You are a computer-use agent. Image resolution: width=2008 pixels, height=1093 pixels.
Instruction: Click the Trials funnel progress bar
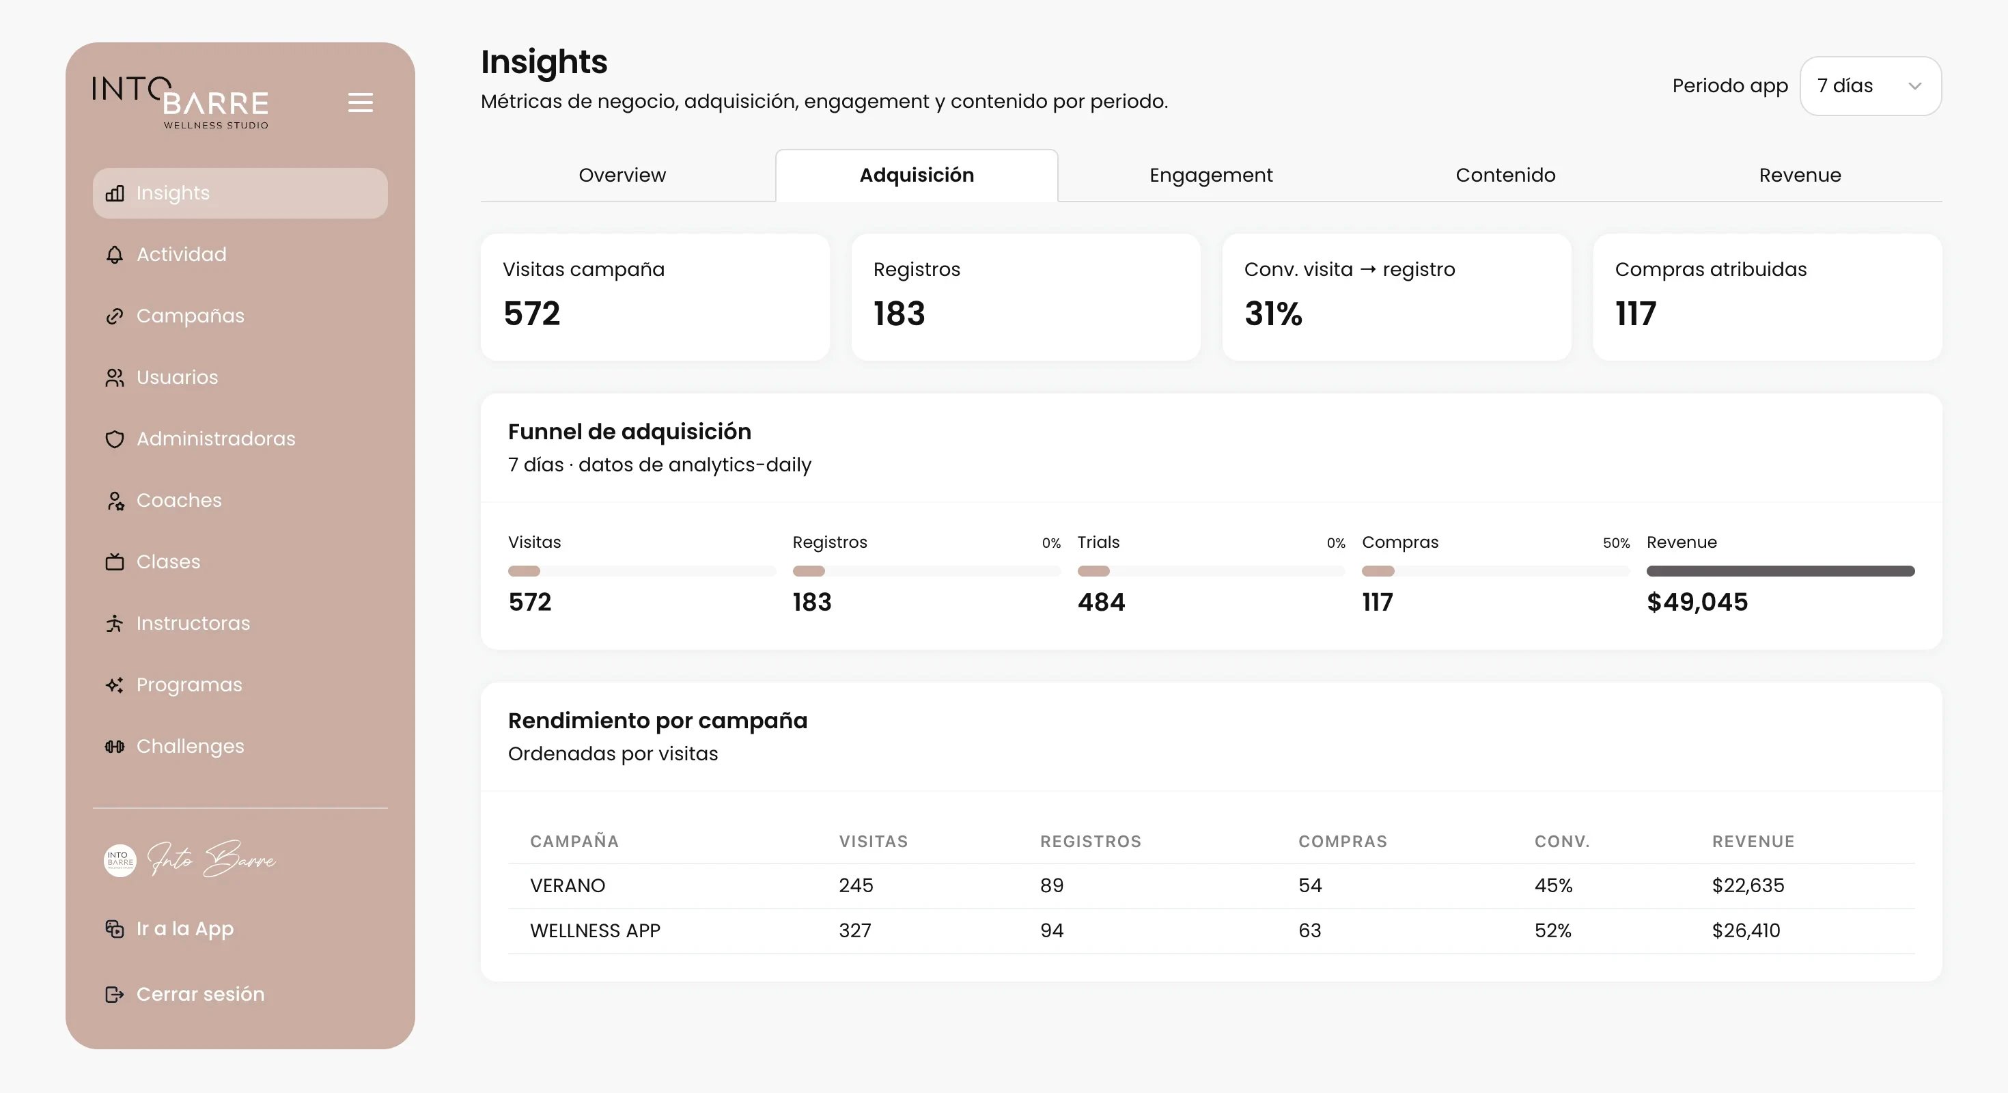[x=1212, y=572]
